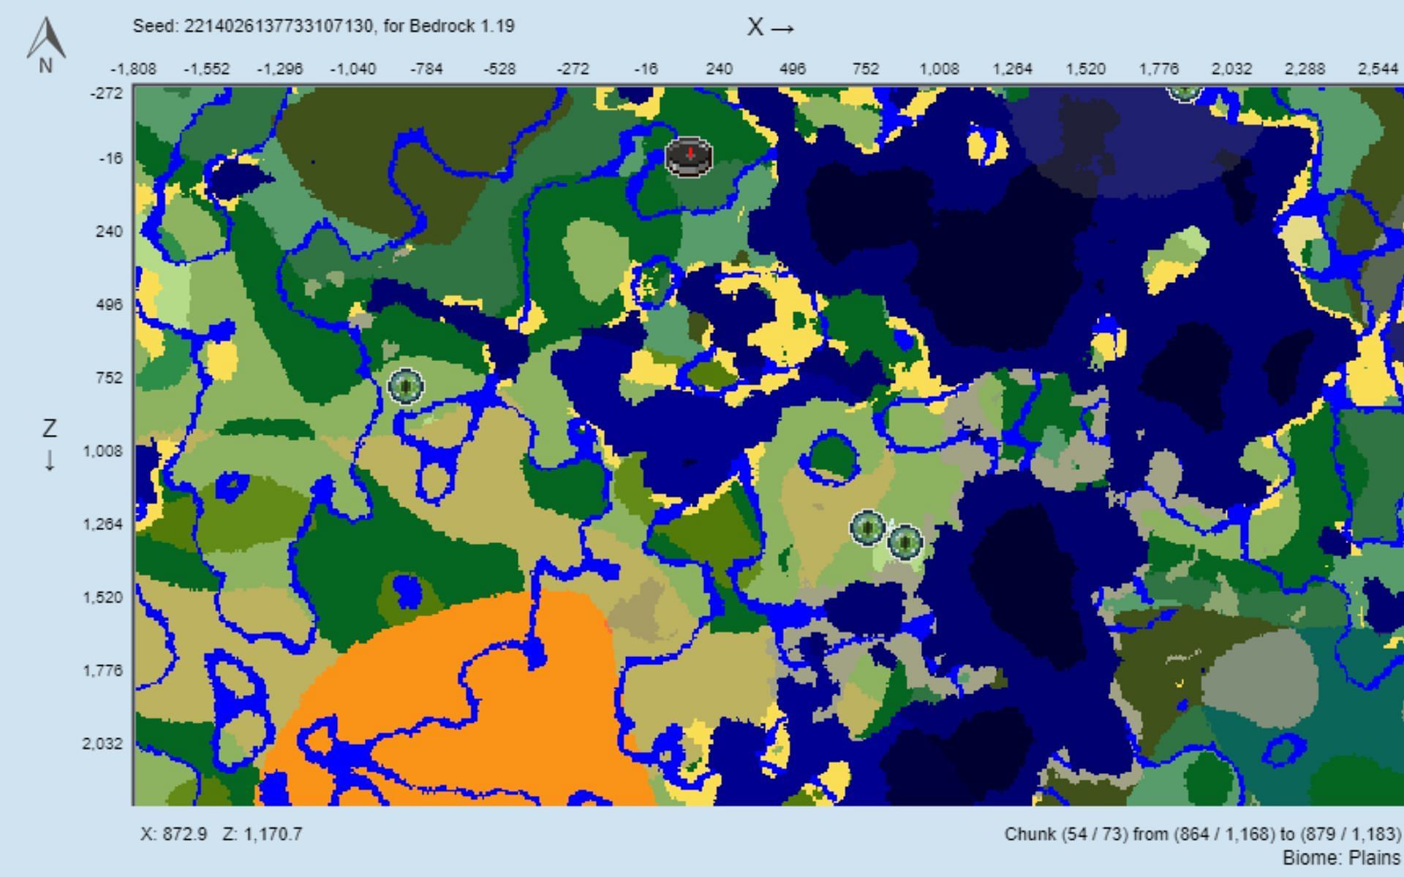
Task: Click the Z axis tick label 1,264
Action: click(103, 524)
